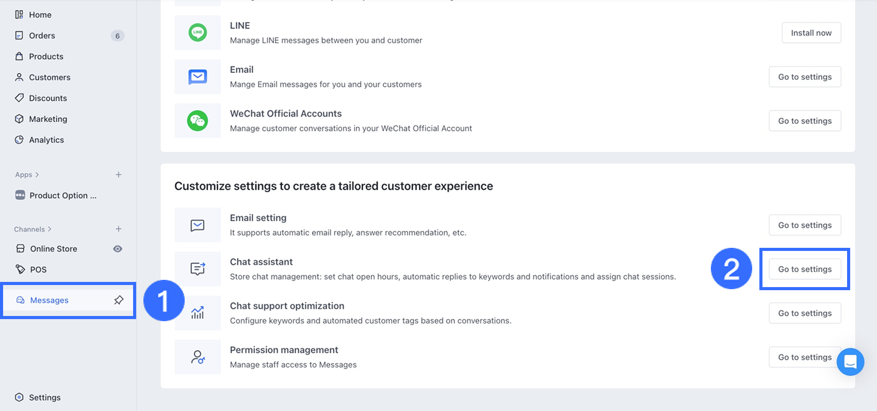Open Orders in the sidebar
877x411 pixels.
(x=42, y=36)
